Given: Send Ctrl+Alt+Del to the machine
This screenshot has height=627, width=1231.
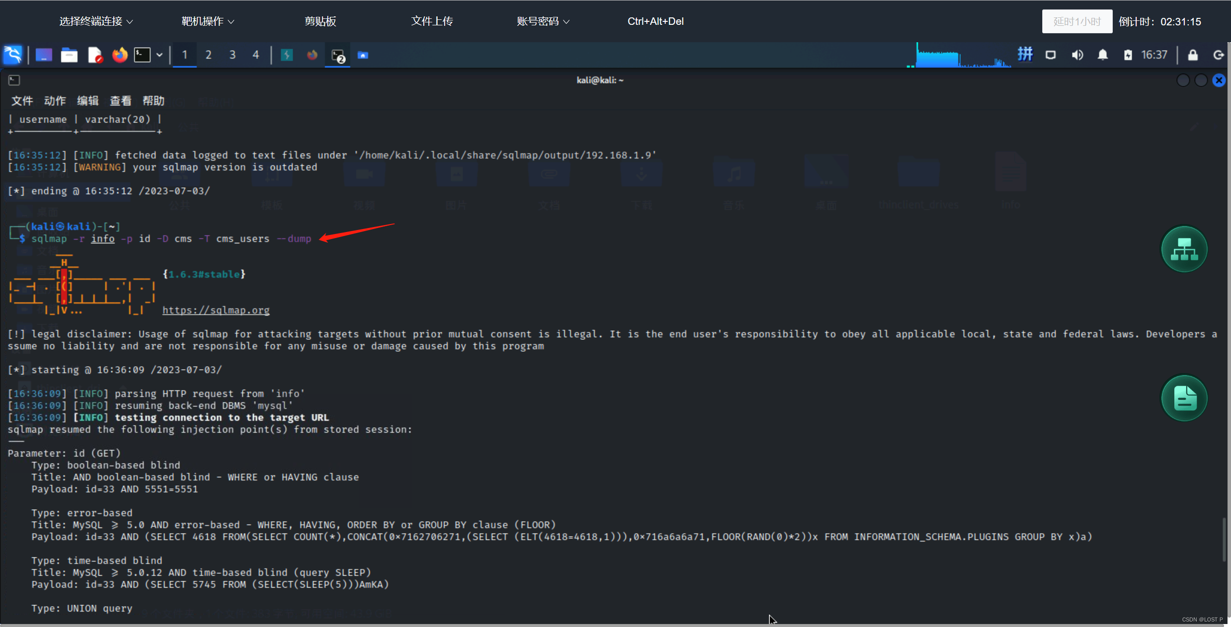Looking at the screenshot, I should [655, 21].
